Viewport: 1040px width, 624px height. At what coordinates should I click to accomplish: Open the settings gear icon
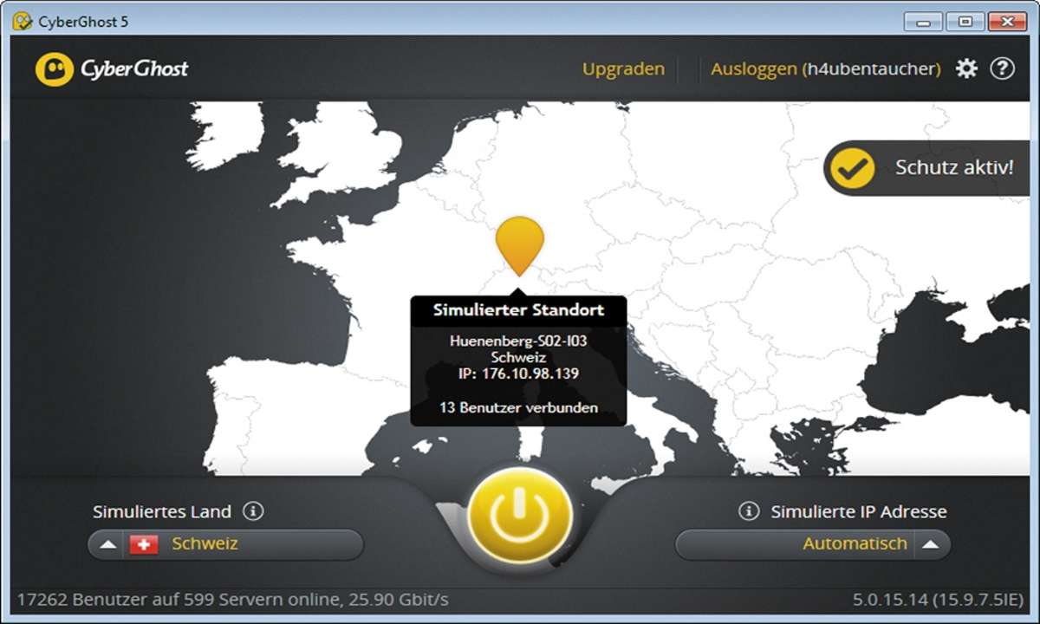click(966, 68)
